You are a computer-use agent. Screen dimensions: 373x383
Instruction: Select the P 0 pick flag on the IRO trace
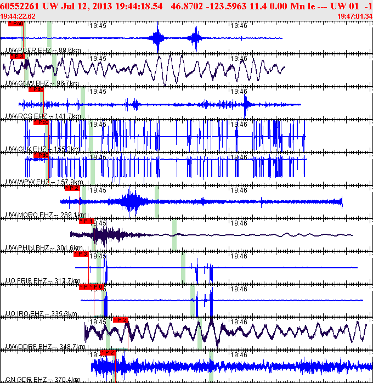(x=97, y=287)
